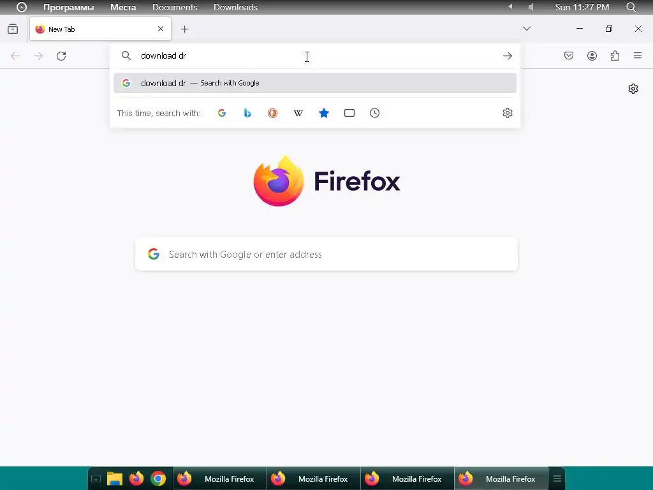Open the Pocket save icon
This screenshot has height=490, width=653.
[x=569, y=56]
